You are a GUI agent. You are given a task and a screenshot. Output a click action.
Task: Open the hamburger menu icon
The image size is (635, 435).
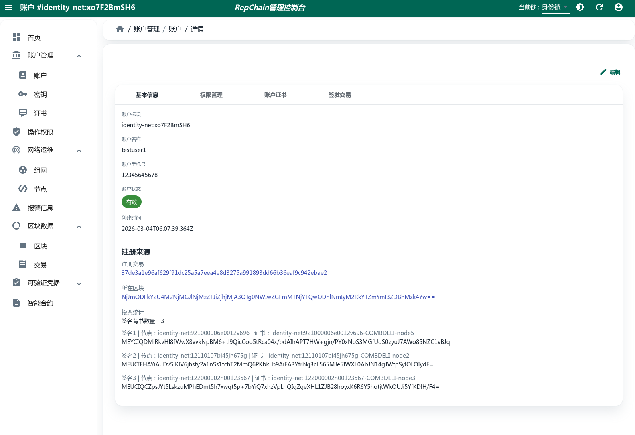point(9,7)
